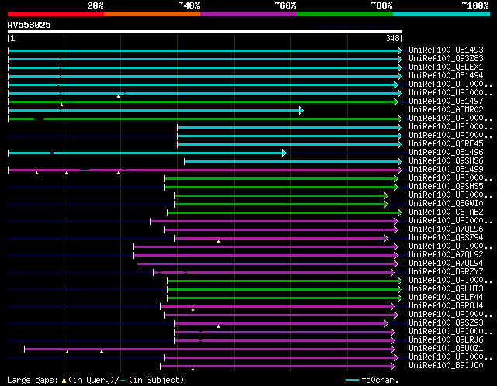
Task: Click the yellow gap marker under UniRef100_O81497 bar
Action: 62,105
